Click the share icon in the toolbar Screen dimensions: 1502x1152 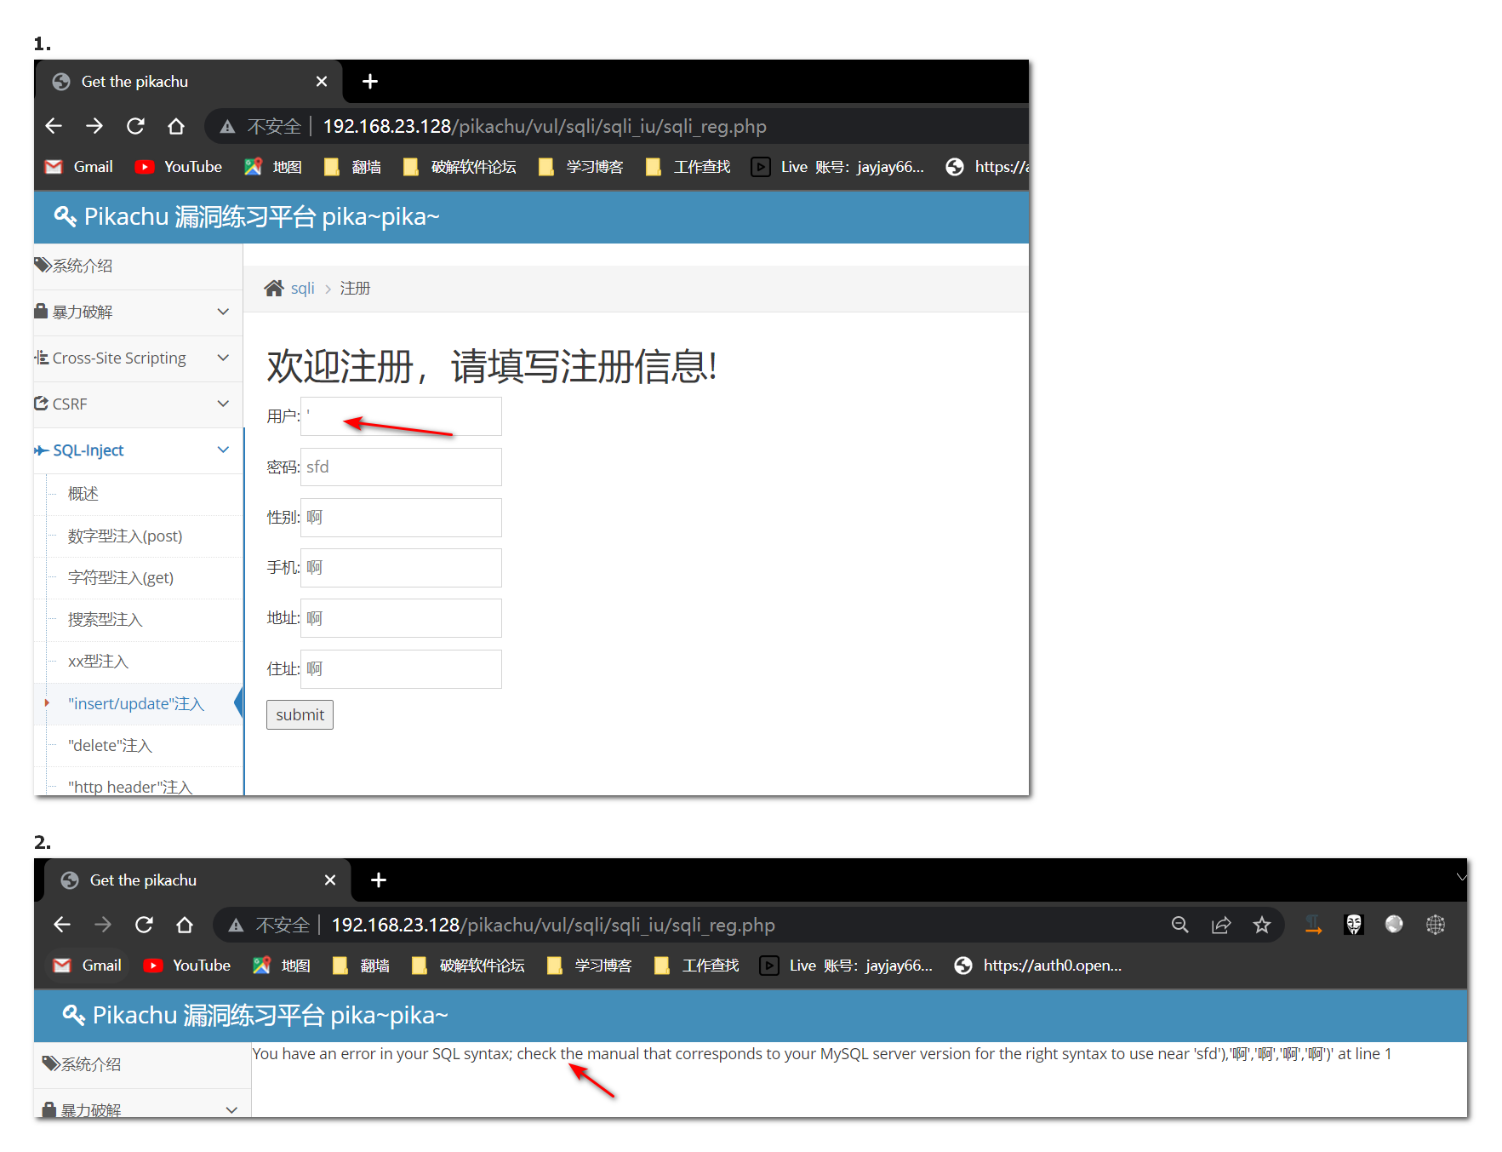pyautogui.click(x=1221, y=925)
